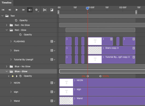Viewport: 145px width, 106px height.
Task: Click the work area end handle
Action: tap(136, 12)
